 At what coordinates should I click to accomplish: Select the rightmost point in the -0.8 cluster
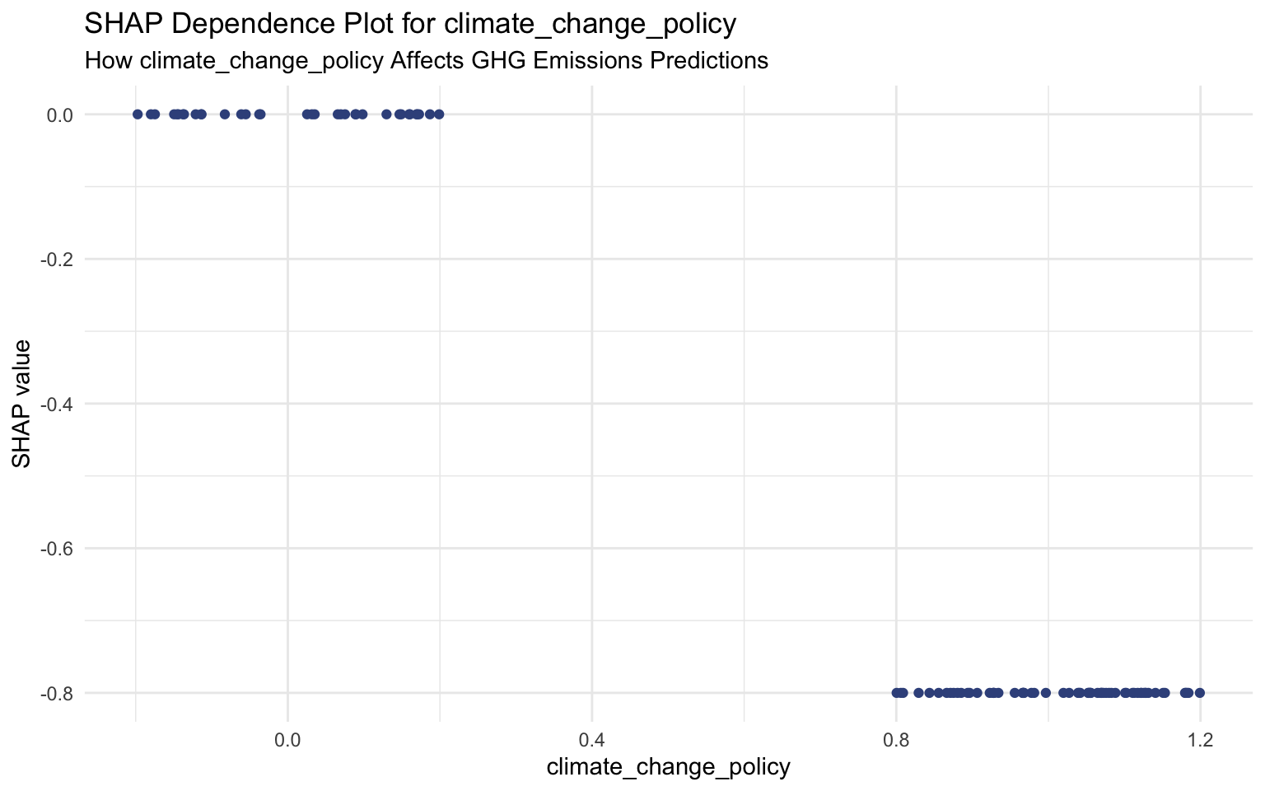(x=1200, y=693)
